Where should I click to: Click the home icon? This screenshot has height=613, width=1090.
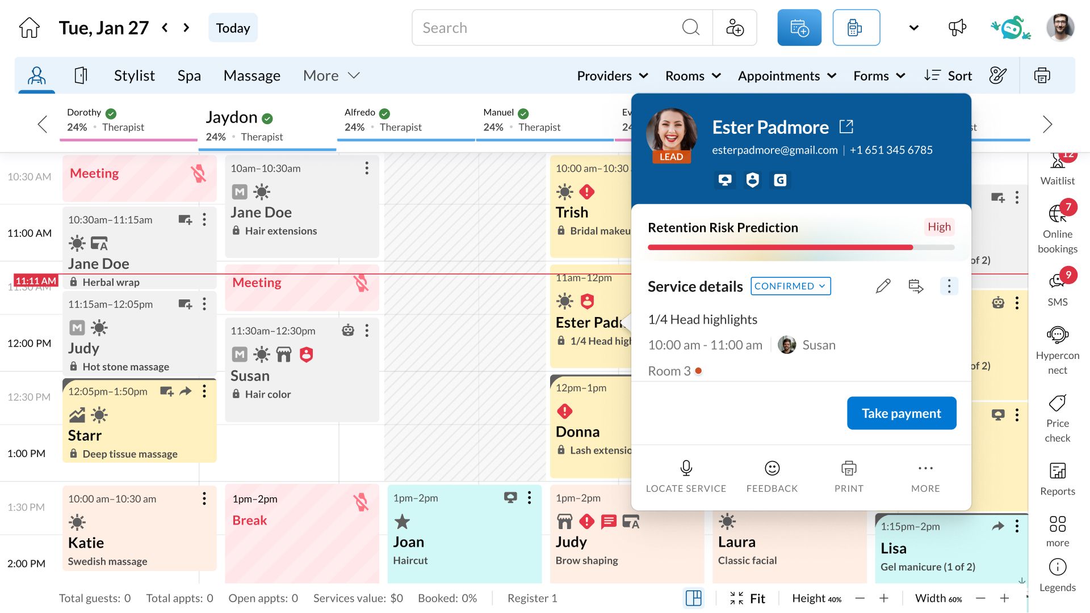(x=29, y=28)
